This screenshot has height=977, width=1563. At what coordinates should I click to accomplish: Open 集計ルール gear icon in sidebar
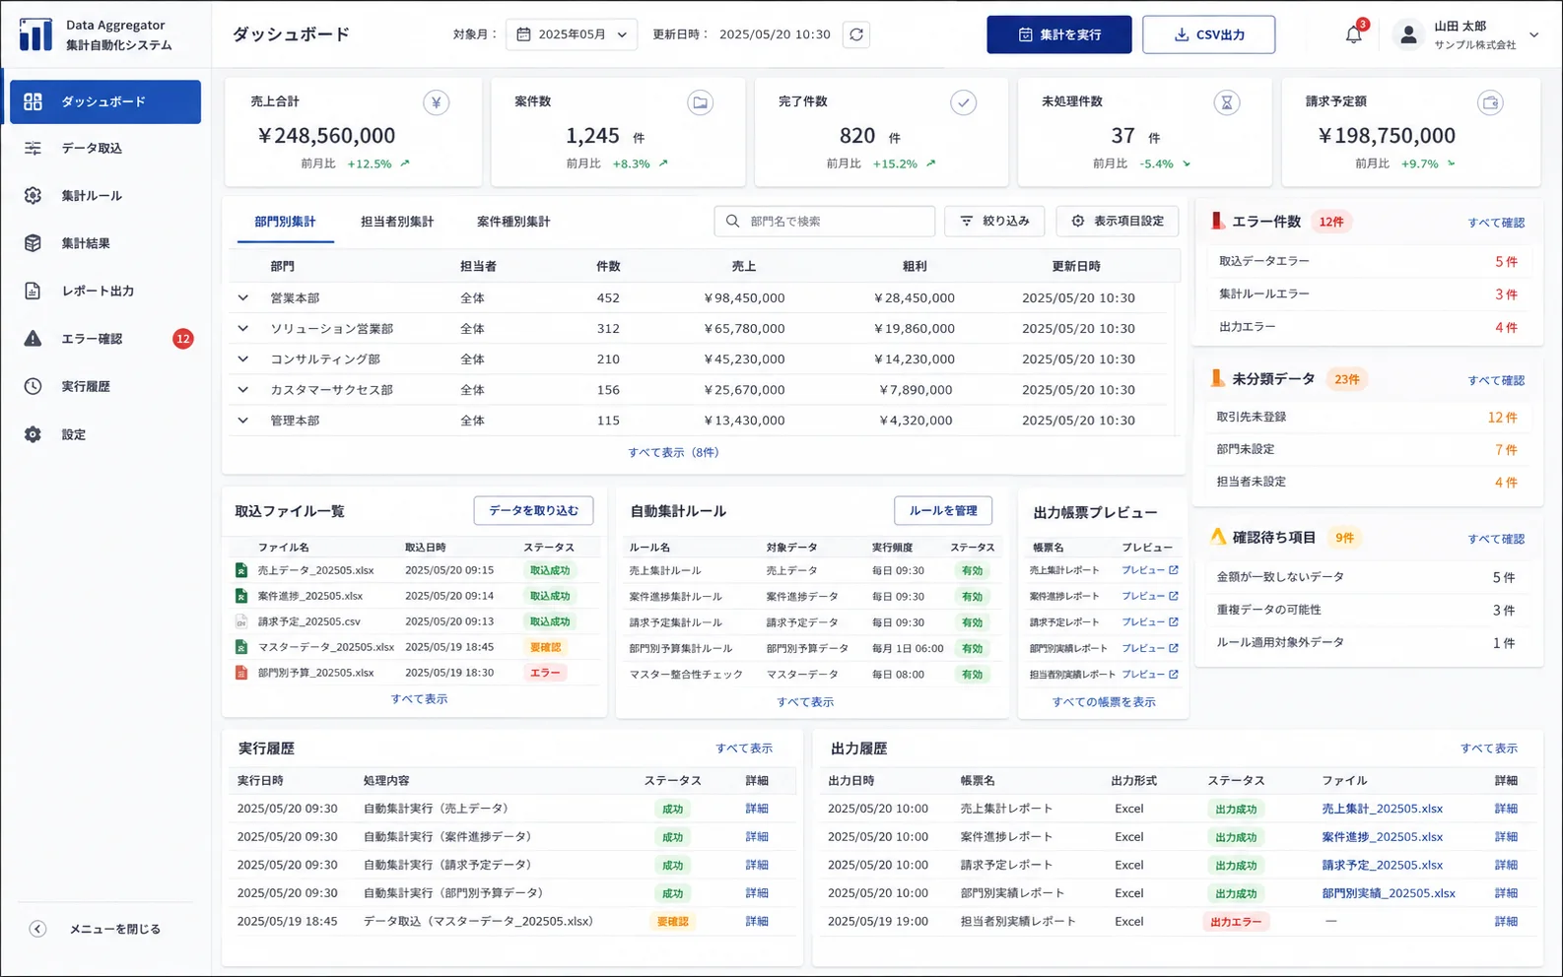[33, 196]
